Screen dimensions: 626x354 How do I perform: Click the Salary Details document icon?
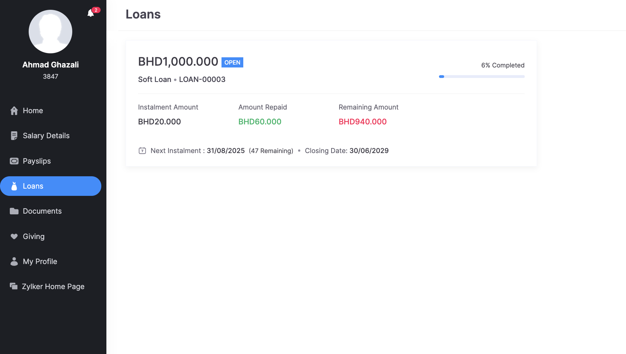(x=14, y=136)
